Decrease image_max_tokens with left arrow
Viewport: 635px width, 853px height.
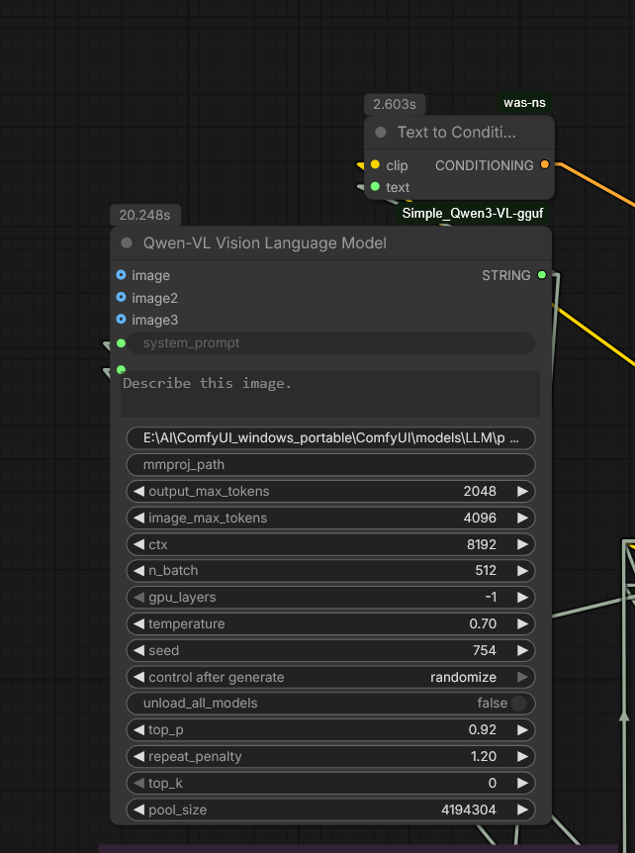139,518
